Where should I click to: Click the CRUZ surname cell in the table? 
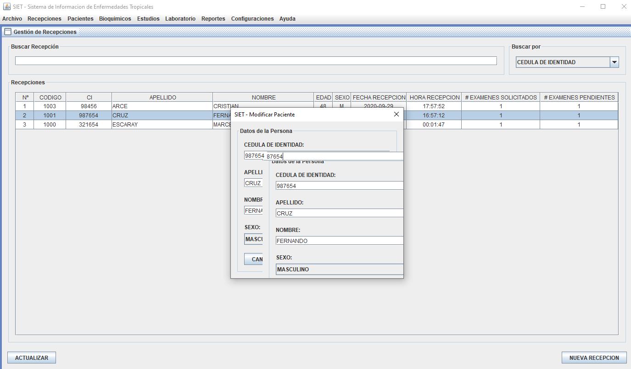pos(162,116)
